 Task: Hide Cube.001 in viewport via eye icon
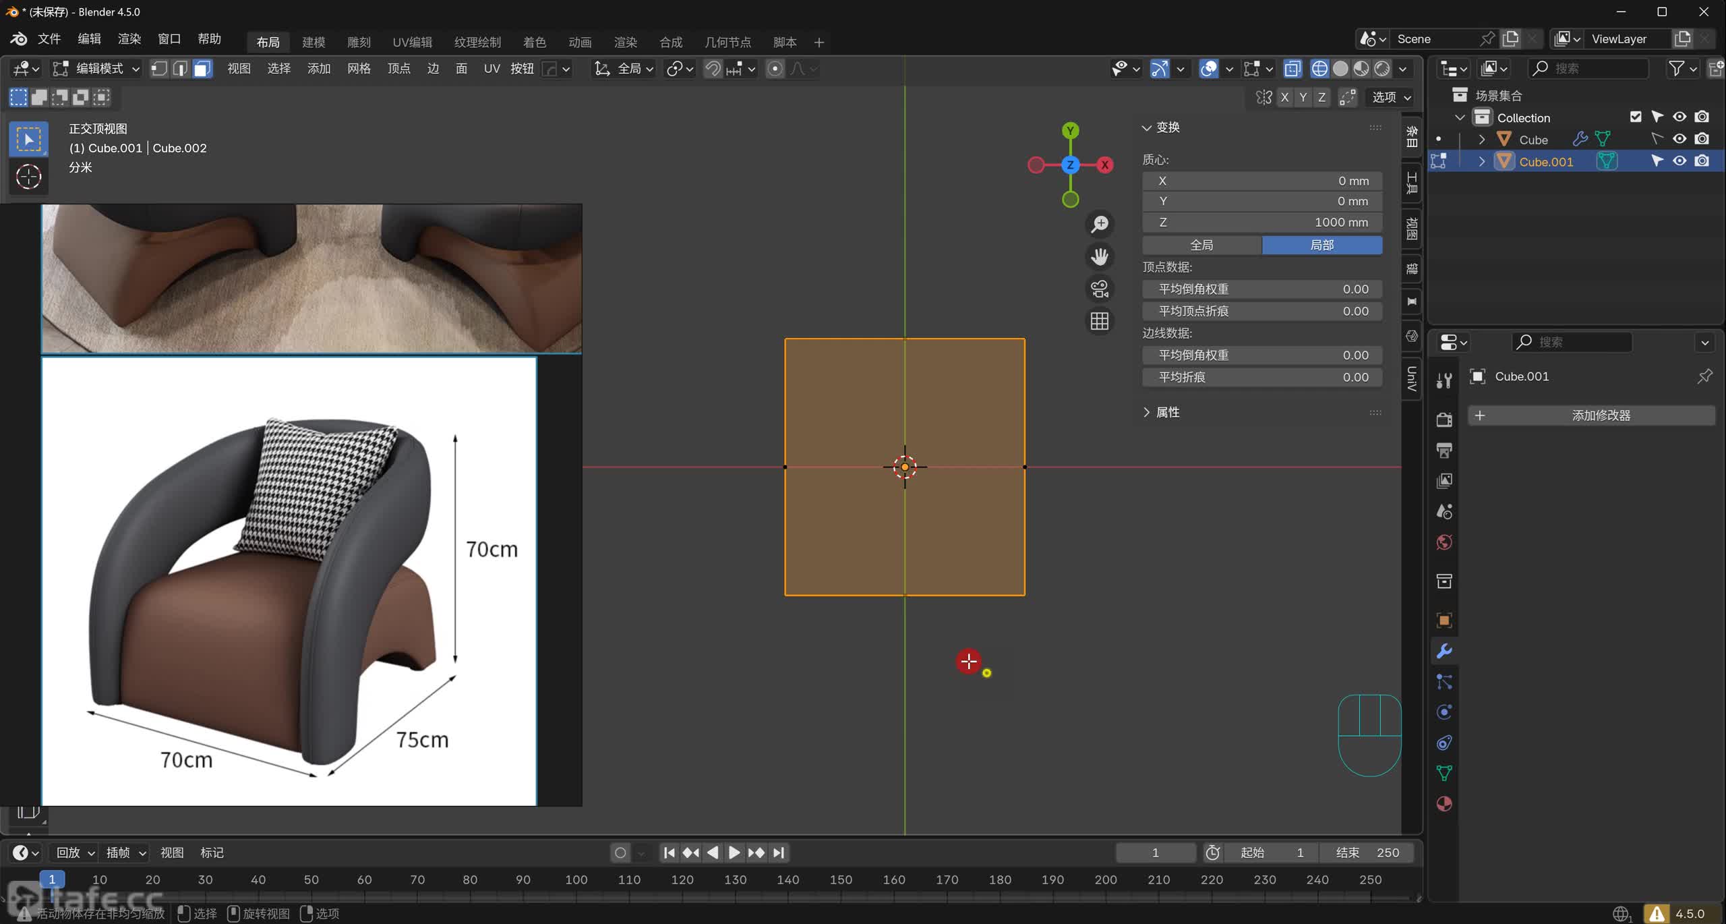pos(1679,161)
